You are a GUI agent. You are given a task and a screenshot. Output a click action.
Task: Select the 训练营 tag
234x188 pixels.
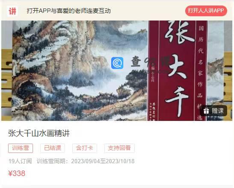click(x=21, y=148)
